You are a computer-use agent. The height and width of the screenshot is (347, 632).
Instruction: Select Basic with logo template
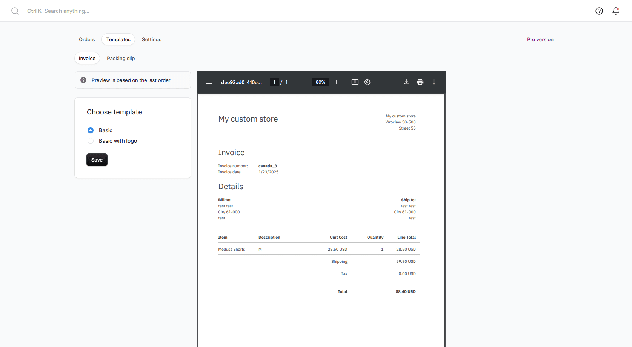(91, 141)
